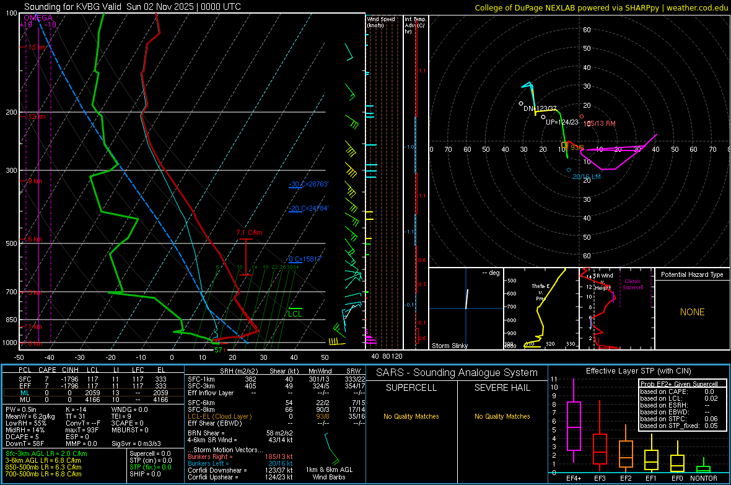The width and height of the screenshot is (731, 485).
Task: Click the 'Theta-E v. Pres' inset label
Action: coord(541,292)
